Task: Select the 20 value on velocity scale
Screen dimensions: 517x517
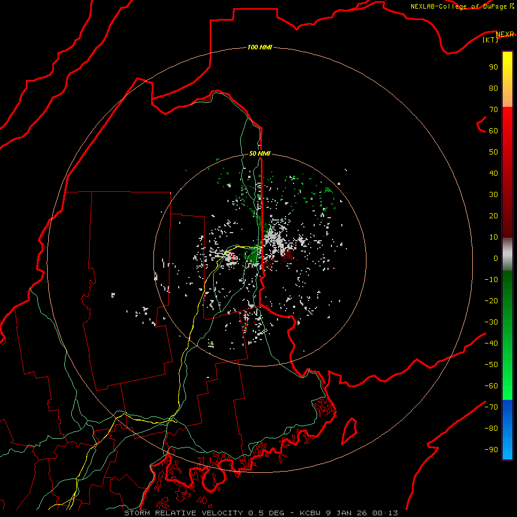Action: point(493,215)
